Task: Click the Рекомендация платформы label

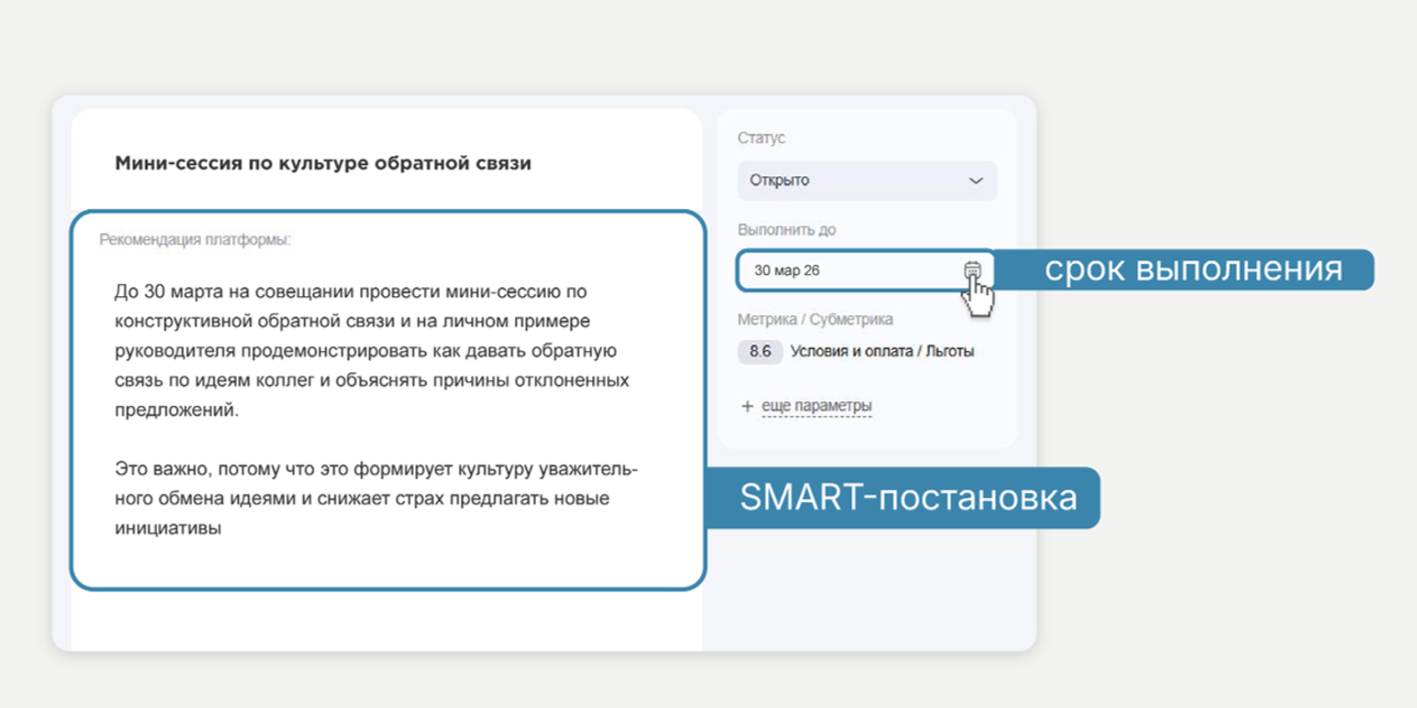Action: 195,240
